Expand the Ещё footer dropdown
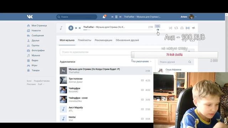The image size is (228, 128). 41,84
